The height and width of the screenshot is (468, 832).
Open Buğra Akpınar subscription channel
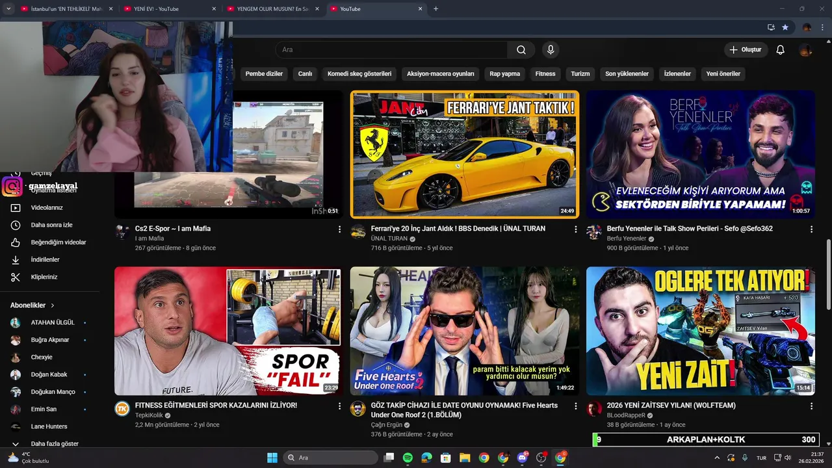click(x=49, y=340)
